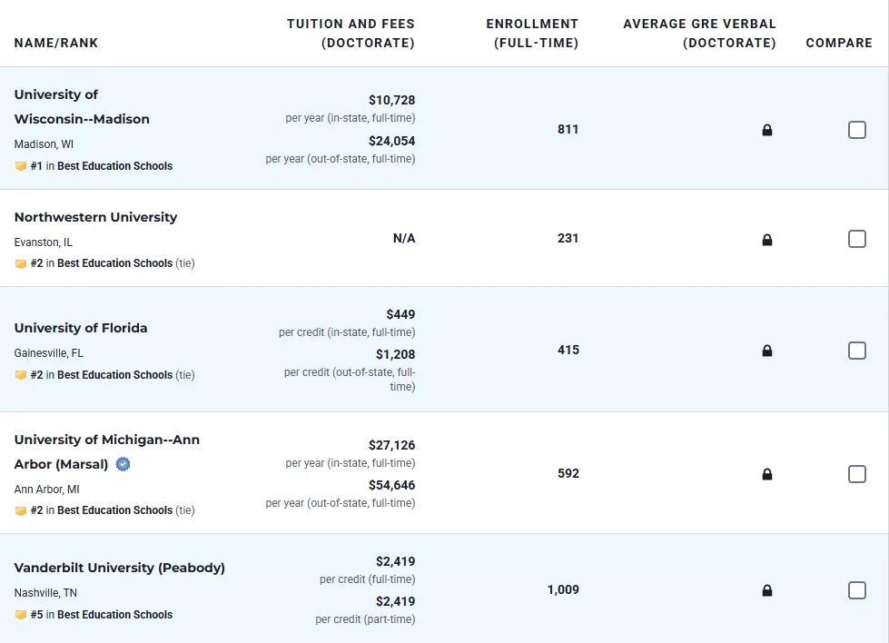The width and height of the screenshot is (889, 643).
Task: Check the compare box for Wisconsin--Madison
Action: (856, 130)
